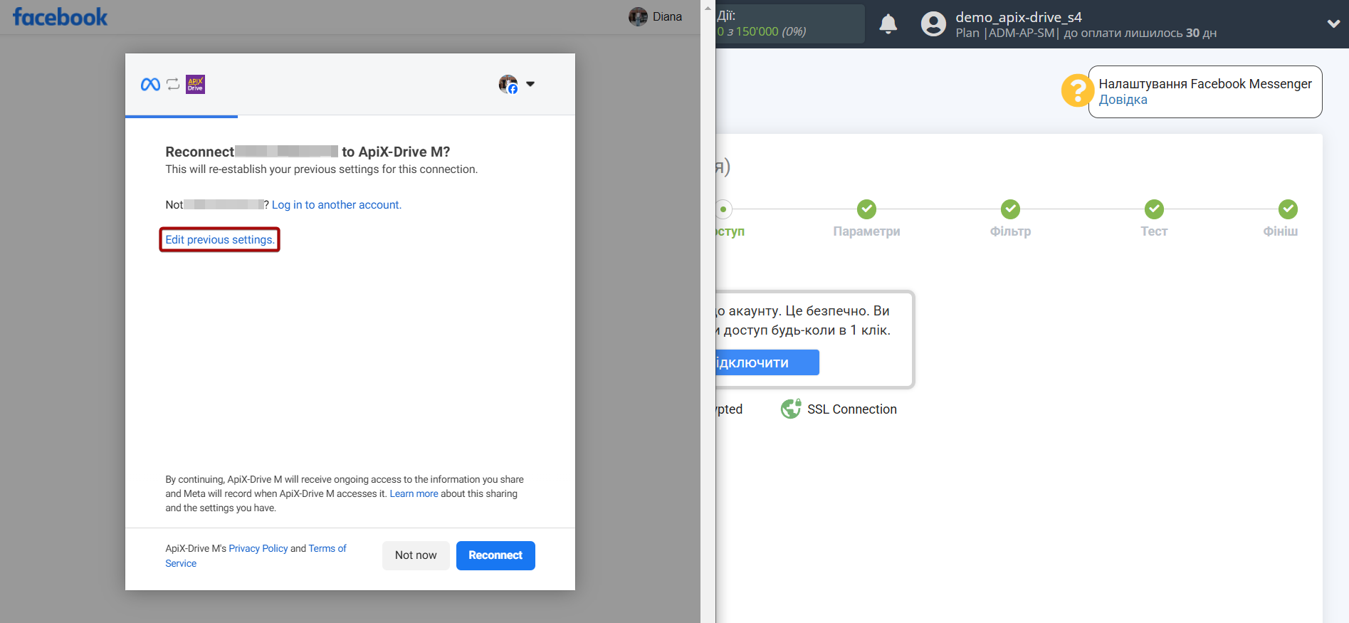This screenshot has width=1349, height=623.
Task: Click 'Налаштування Facebook Messenger' title
Action: pos(1204,84)
